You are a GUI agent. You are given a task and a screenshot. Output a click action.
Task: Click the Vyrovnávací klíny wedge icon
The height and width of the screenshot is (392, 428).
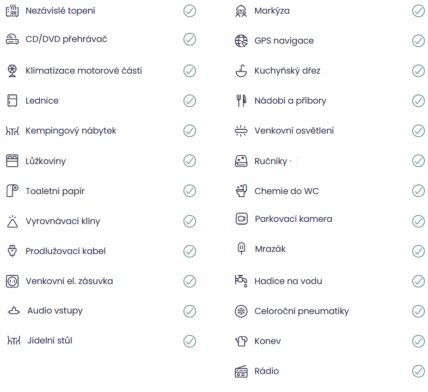[12, 221]
